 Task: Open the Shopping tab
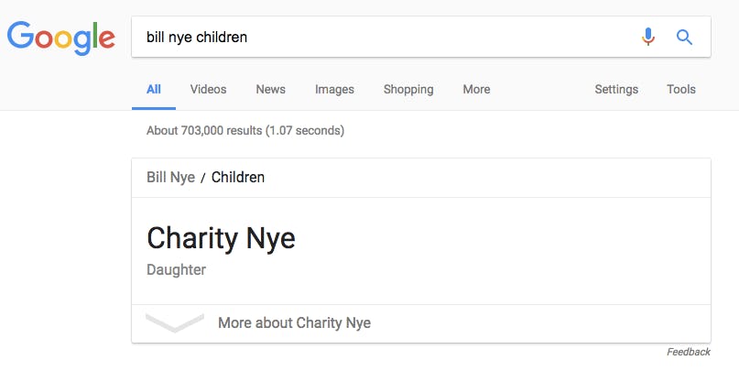click(408, 90)
